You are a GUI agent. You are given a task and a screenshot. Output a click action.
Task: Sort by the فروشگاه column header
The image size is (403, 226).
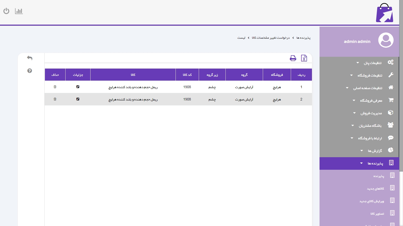(x=277, y=75)
